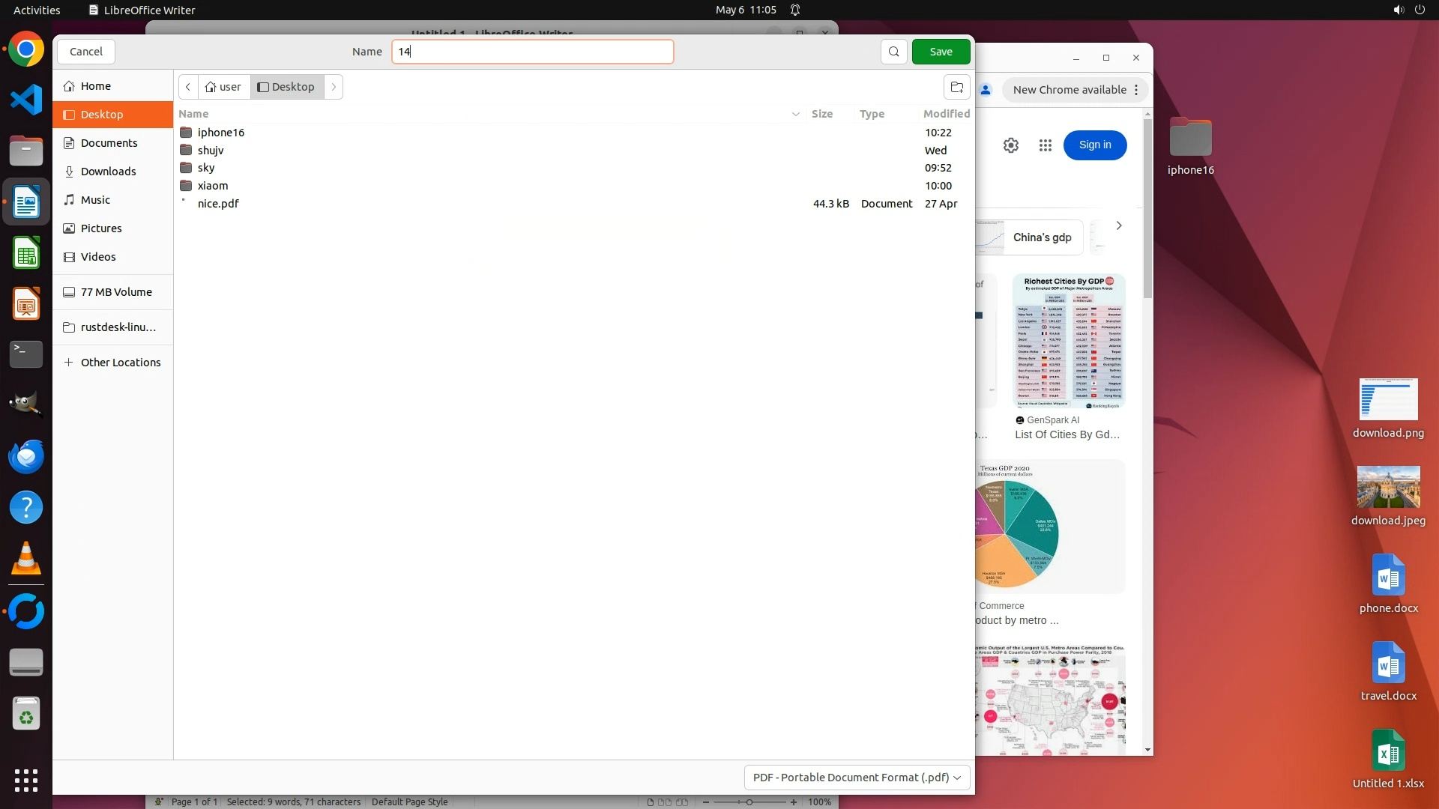Click the search icon in the save dialog
This screenshot has width=1439, height=809.
[x=893, y=52]
